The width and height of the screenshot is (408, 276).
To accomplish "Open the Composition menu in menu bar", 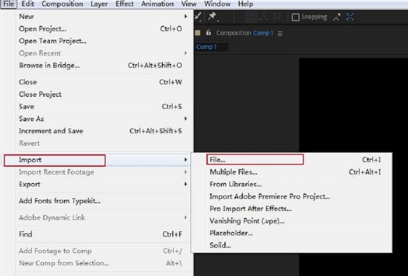I will point(62,4).
